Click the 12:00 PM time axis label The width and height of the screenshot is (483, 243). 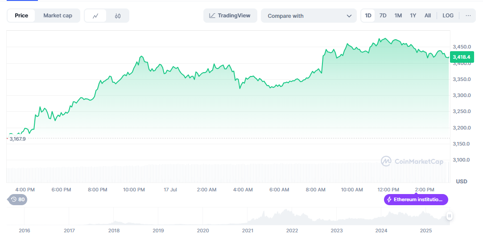388,190
